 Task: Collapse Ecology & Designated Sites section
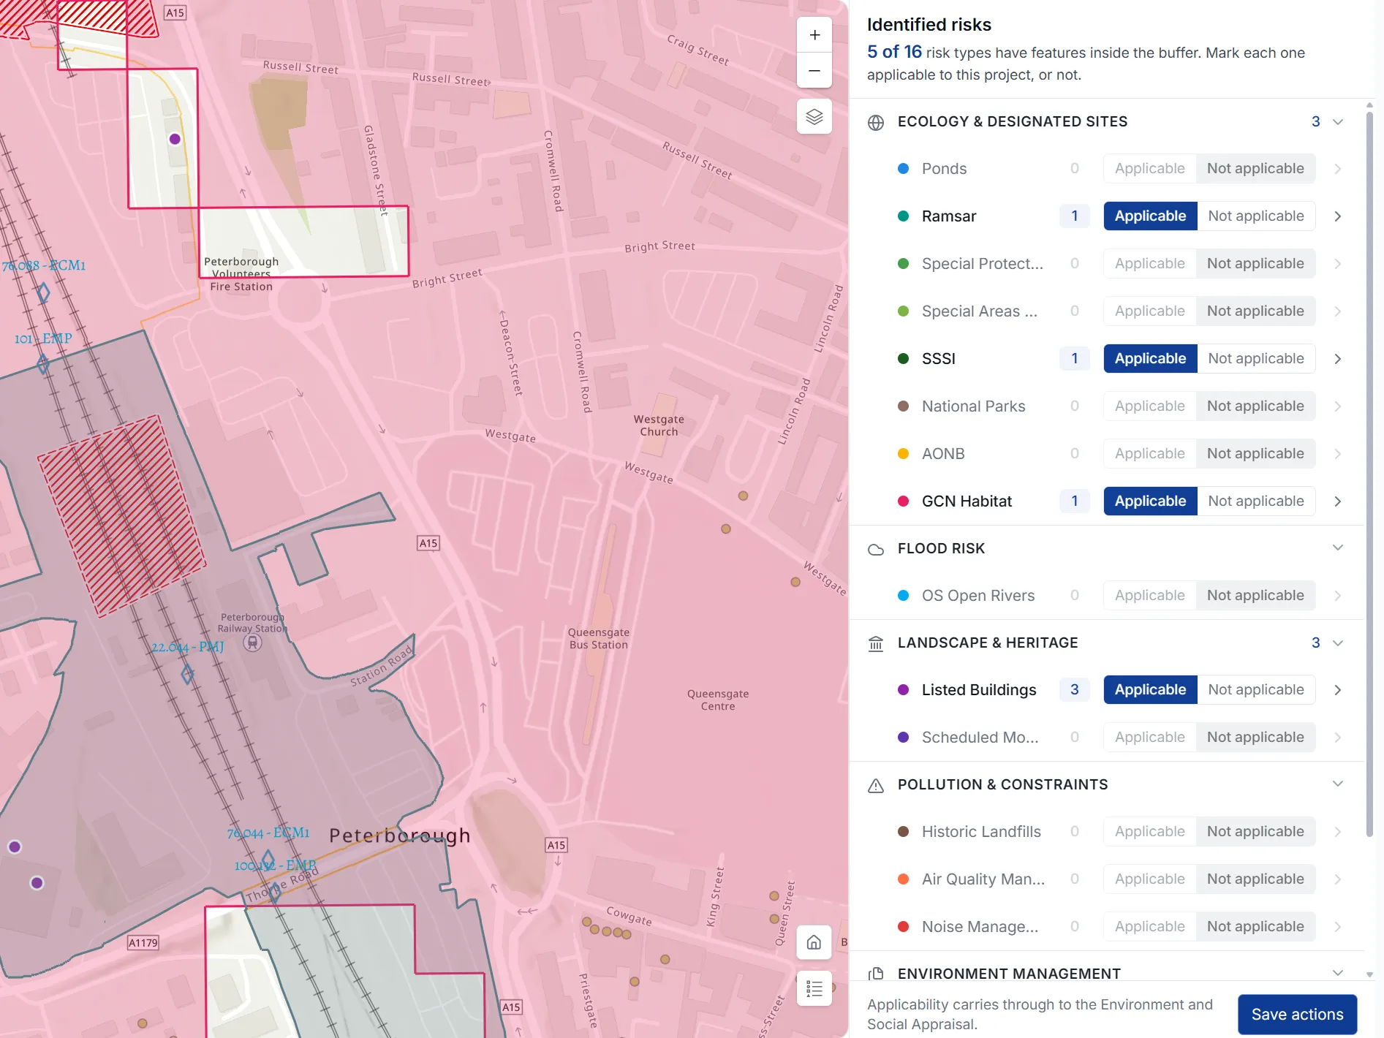tap(1338, 122)
